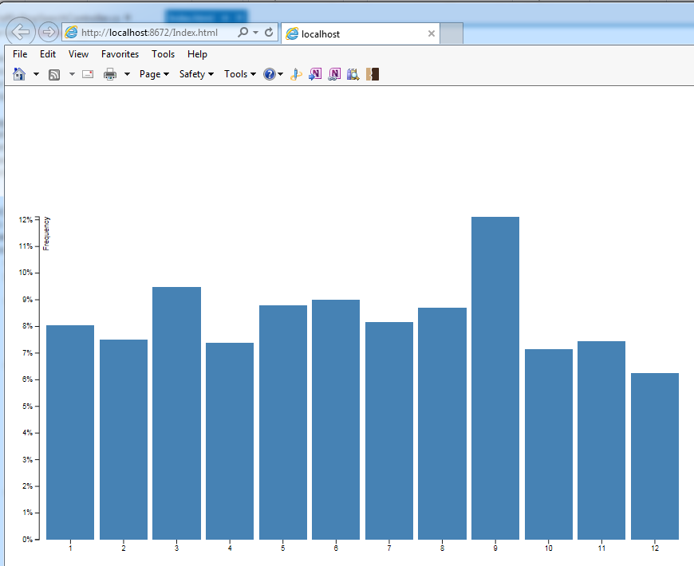Open the View menu
Screen dimensions: 694x566
78,54
